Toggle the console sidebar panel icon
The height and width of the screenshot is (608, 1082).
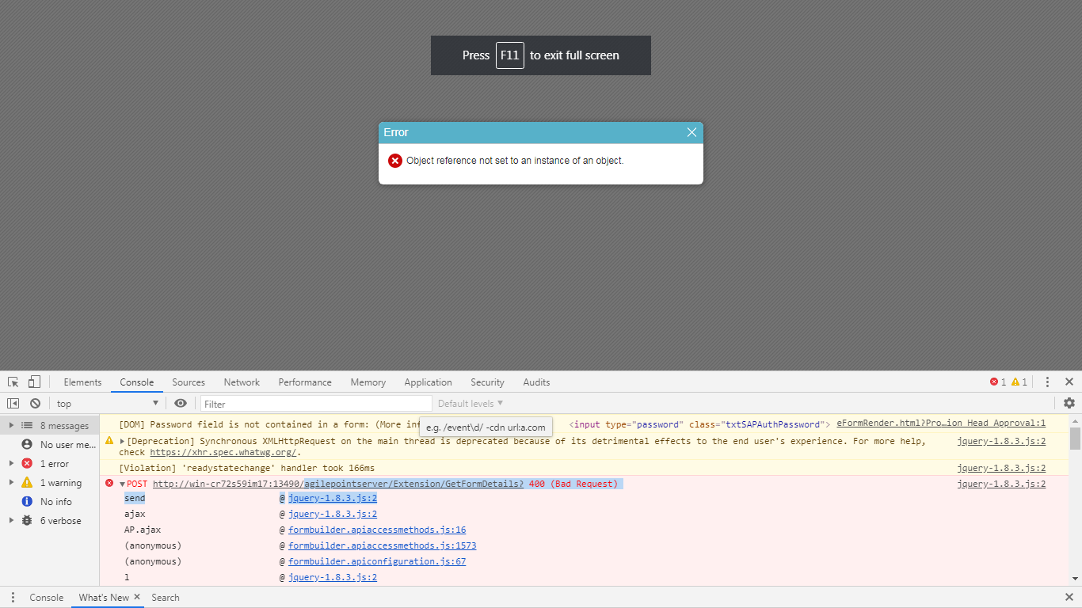click(13, 403)
